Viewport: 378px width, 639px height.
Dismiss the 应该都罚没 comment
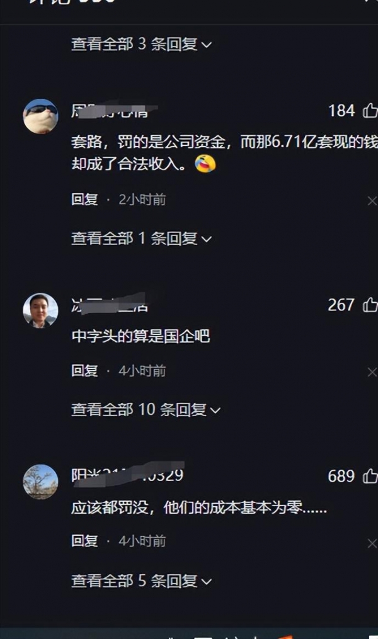tap(372, 543)
